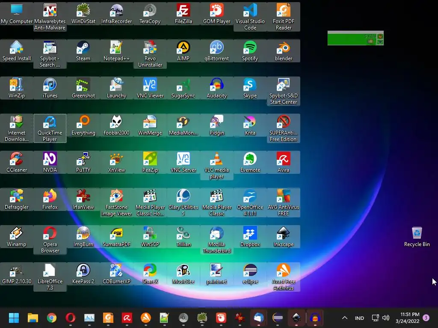Open File Explorer from the taskbar
Screen dimensions: 438x328
click(x=33, y=318)
